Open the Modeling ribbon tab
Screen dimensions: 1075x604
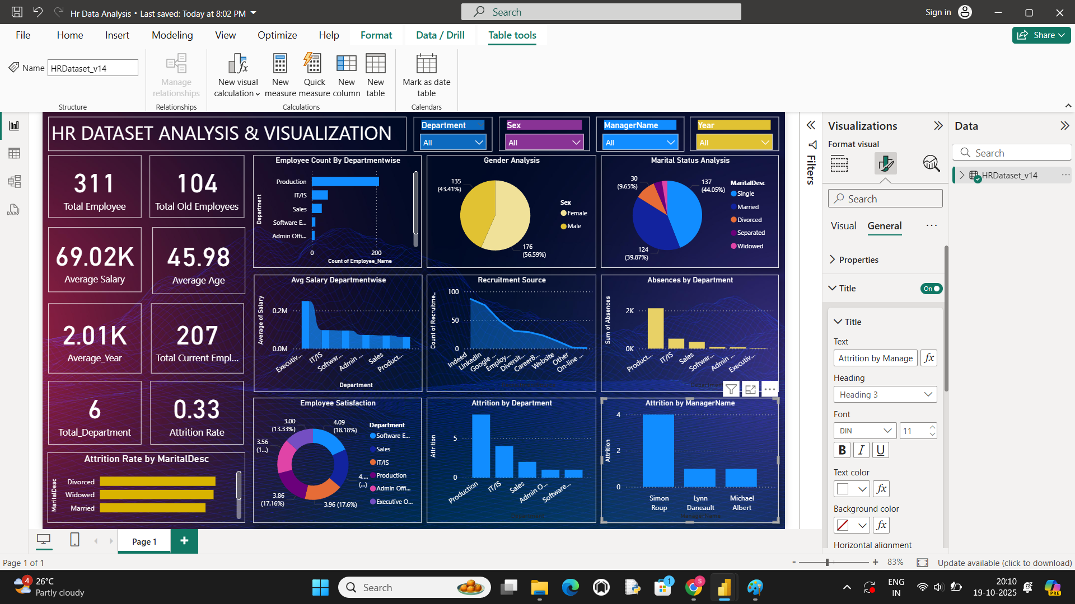click(x=172, y=35)
